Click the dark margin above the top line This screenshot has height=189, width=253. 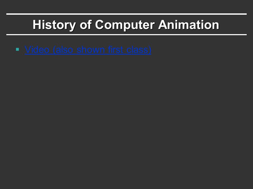tap(126, 6)
